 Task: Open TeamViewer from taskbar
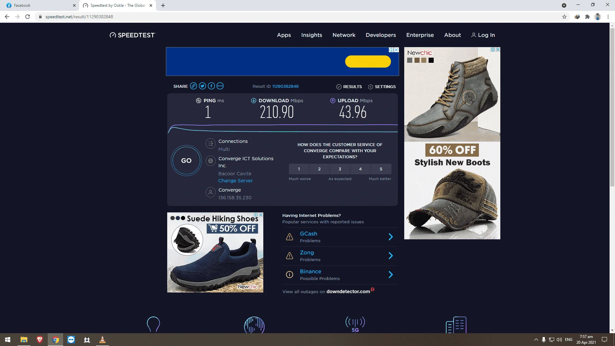pos(71,340)
